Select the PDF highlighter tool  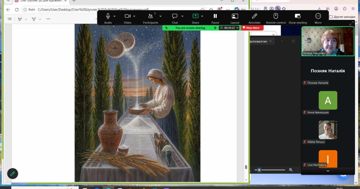(x=20, y=19)
